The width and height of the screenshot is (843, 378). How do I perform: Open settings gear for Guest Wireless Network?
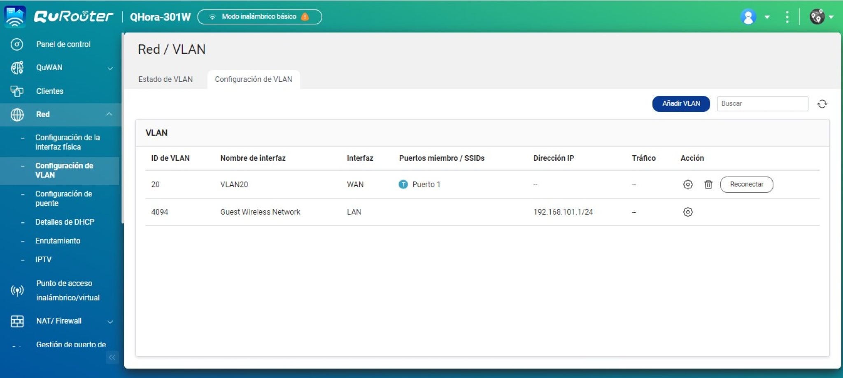(687, 212)
